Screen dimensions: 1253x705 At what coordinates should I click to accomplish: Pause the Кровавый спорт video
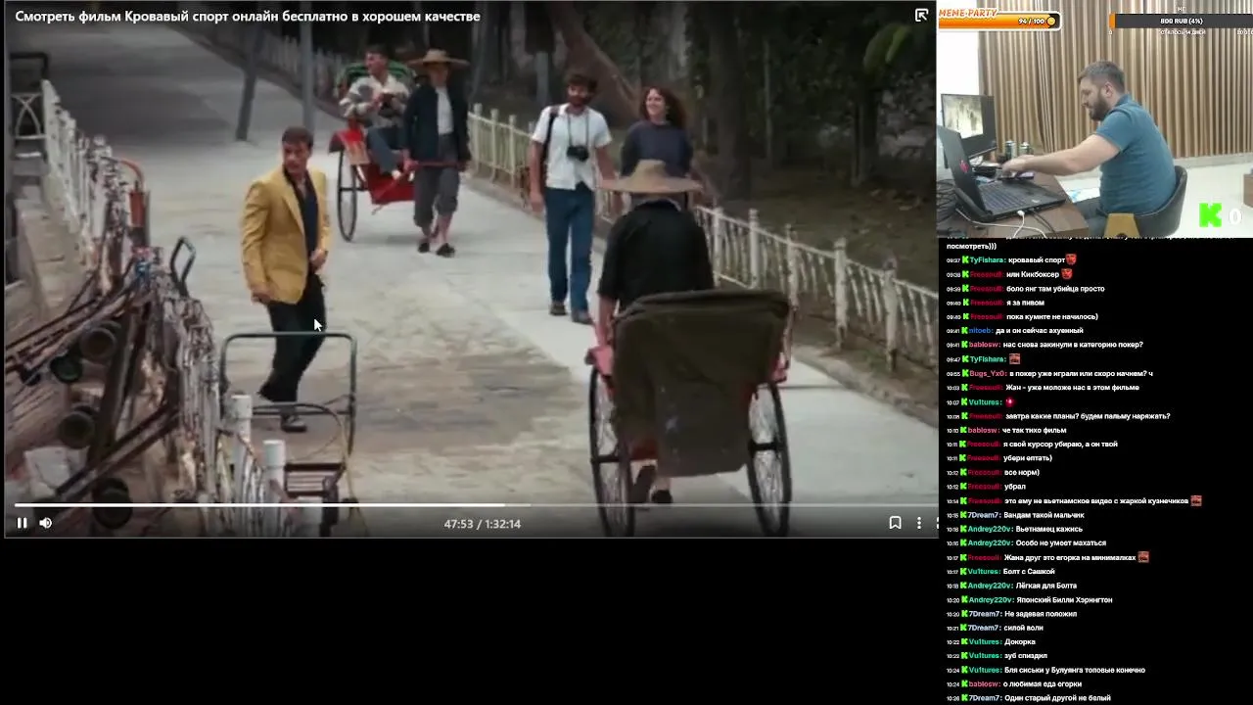22,523
